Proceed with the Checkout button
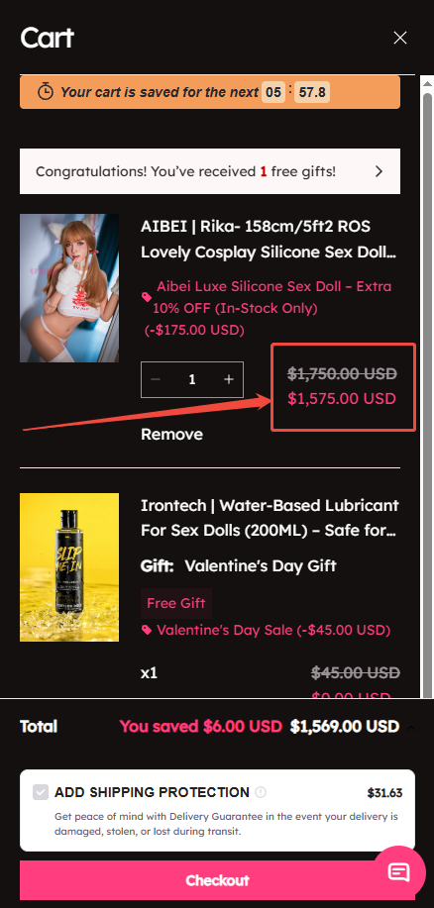434x908 pixels. click(217, 880)
